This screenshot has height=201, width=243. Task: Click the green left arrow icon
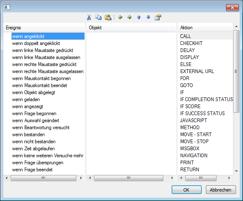point(120,17)
